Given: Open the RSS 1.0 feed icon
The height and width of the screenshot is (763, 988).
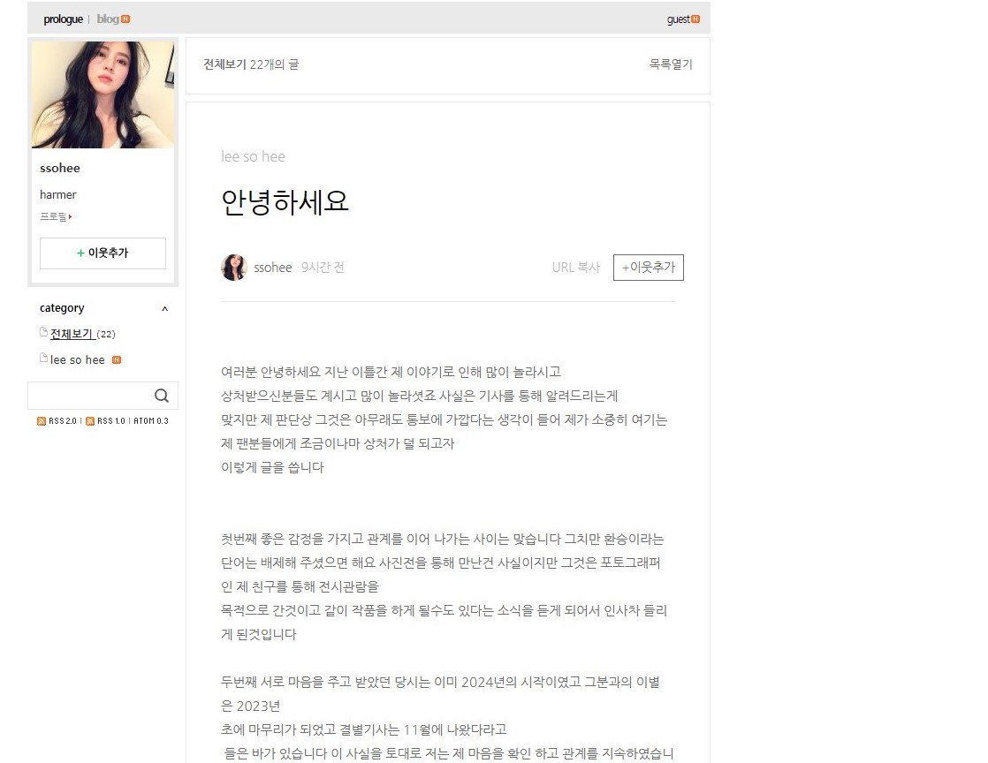Looking at the screenshot, I should click(x=90, y=421).
